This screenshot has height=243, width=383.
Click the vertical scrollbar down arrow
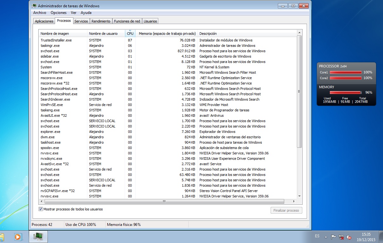point(299,196)
